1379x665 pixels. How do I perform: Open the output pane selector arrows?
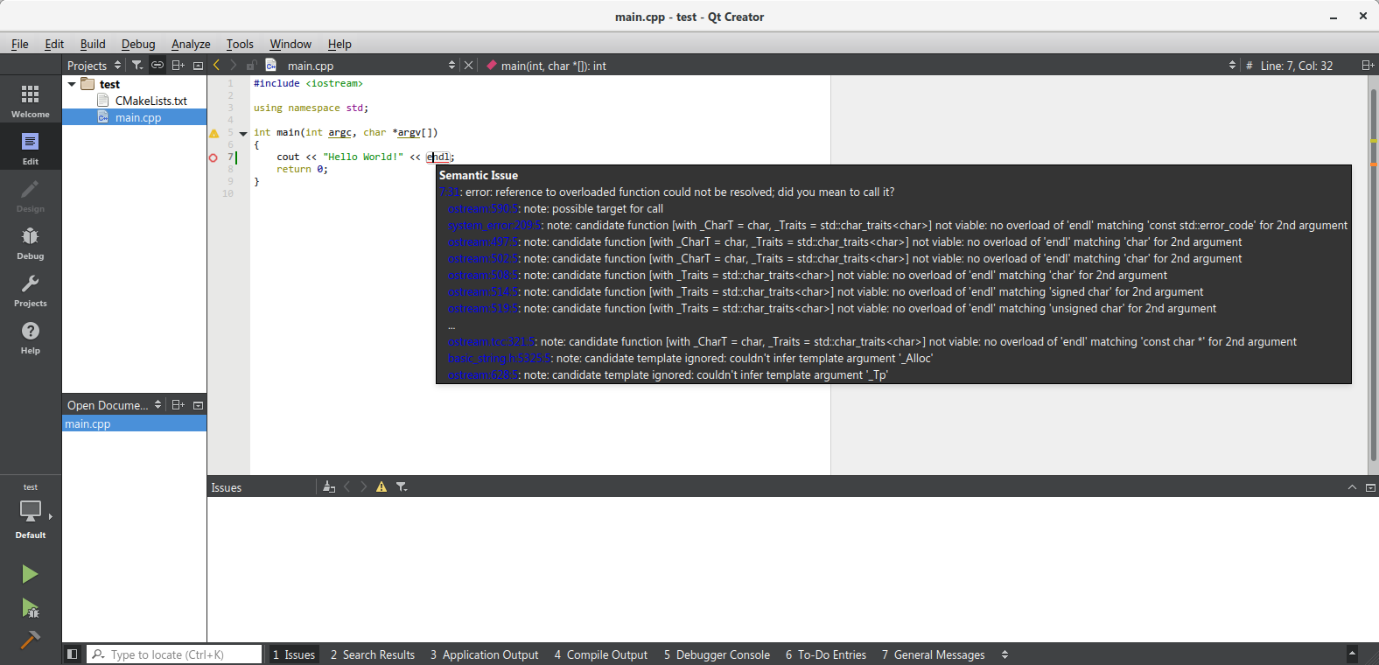click(x=1004, y=654)
